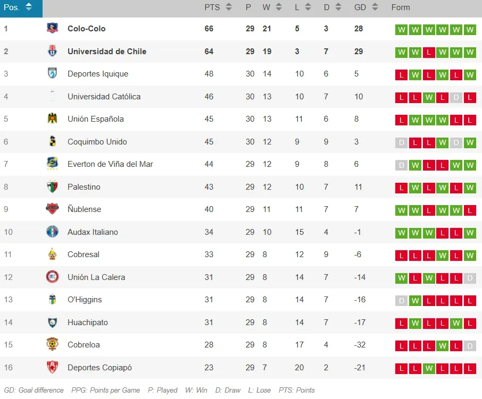Image resolution: width=482 pixels, height=399 pixels.
Task: Click the Form column header
Action: [401, 7]
